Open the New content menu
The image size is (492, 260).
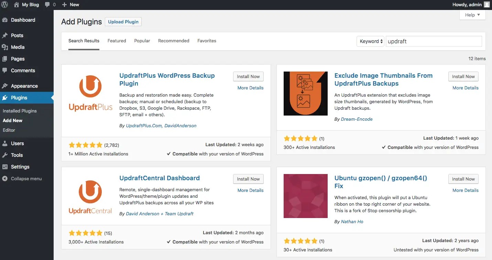(x=70, y=5)
